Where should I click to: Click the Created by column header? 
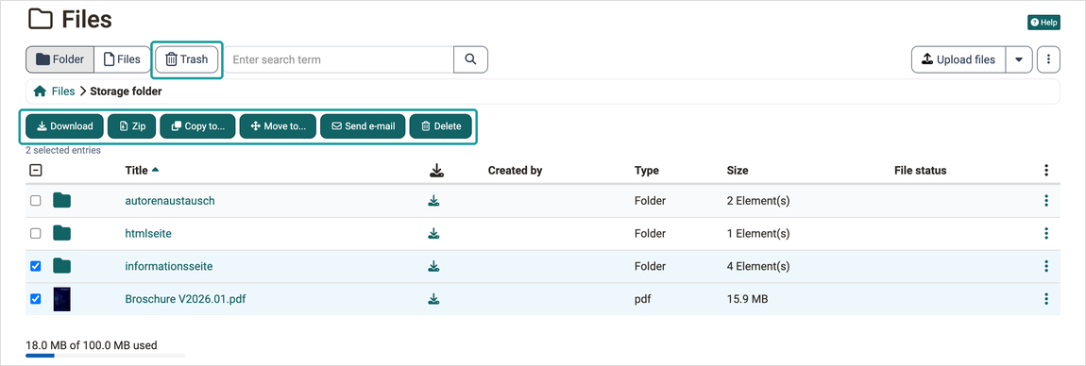pyautogui.click(x=515, y=170)
